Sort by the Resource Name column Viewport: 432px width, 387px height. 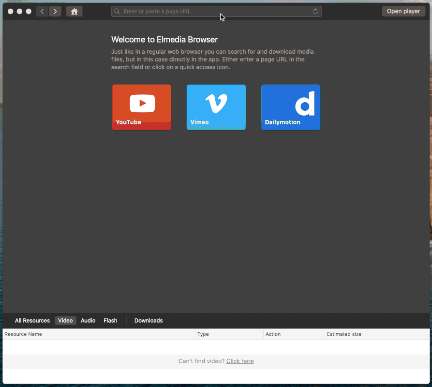(x=99, y=334)
